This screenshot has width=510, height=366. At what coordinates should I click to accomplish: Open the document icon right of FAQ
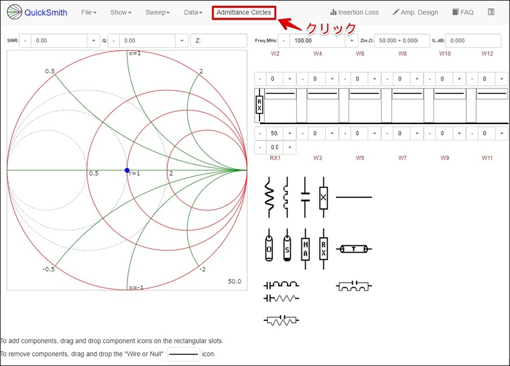pos(491,12)
